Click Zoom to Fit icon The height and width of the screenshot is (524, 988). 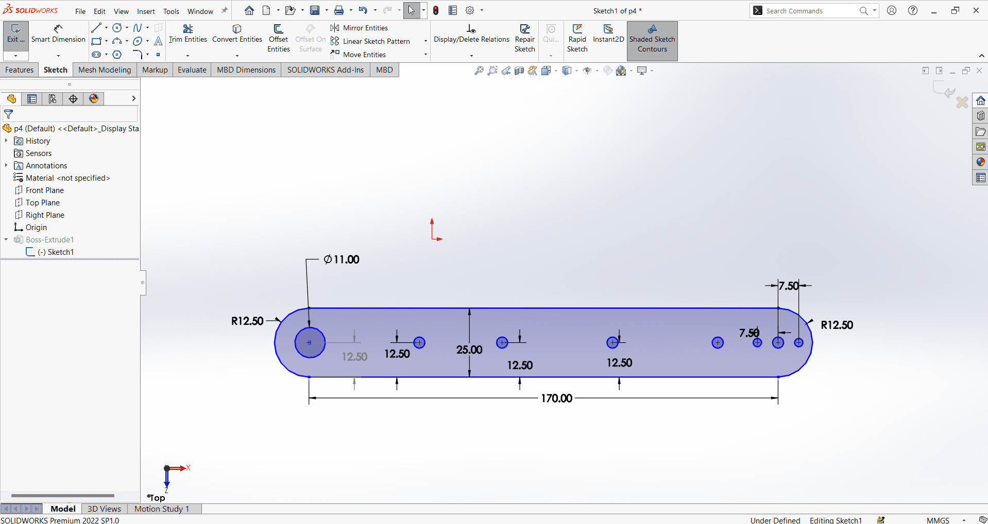[x=479, y=71]
